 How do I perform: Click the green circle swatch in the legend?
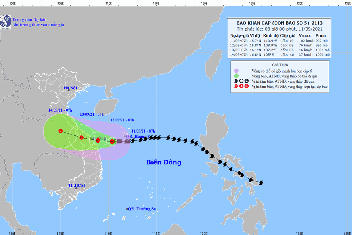tap(235, 75)
